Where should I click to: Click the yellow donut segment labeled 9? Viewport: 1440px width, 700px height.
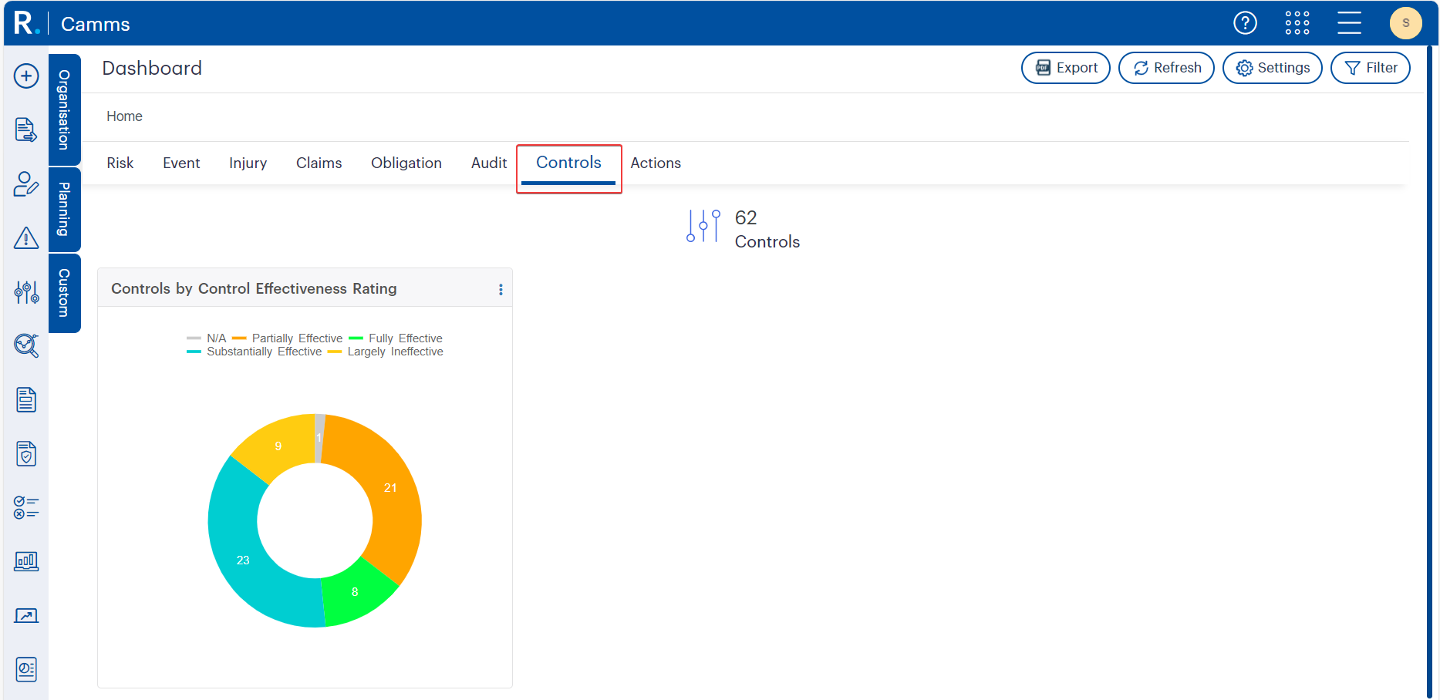[278, 446]
